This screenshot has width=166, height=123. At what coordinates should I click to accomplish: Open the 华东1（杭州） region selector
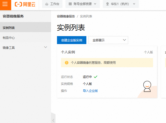coord(121,4)
